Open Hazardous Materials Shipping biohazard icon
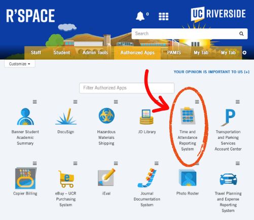 (106, 116)
